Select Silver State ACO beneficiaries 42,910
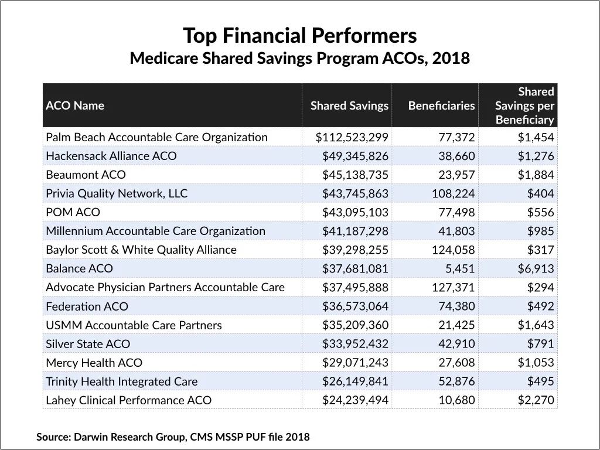This screenshot has width=600, height=450. tap(456, 343)
